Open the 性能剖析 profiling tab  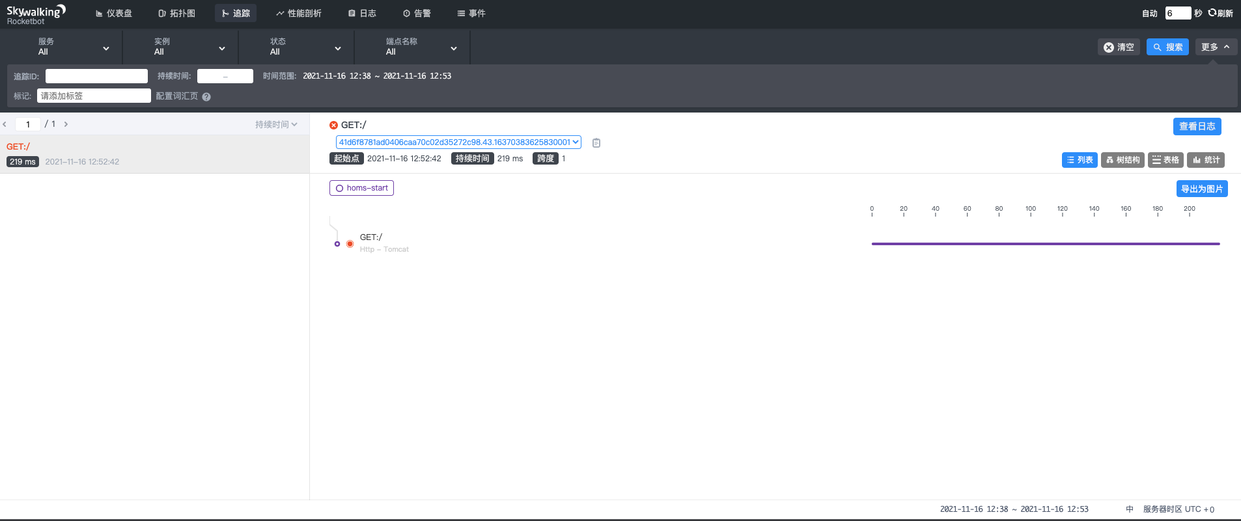[299, 13]
